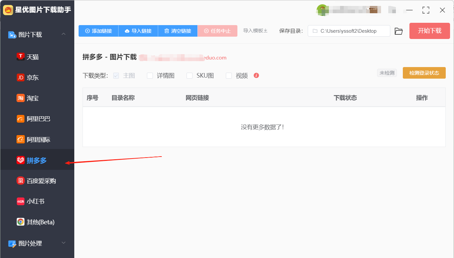Screen dimensions: 454x258
Task: Click the 导入链接 button
Action: [138, 31]
